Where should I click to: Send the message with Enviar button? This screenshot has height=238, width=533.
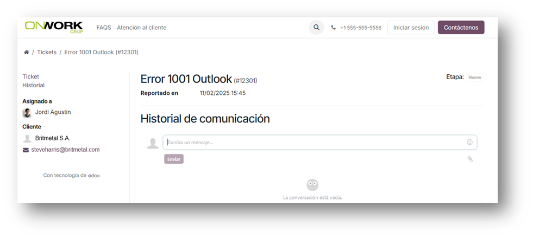(174, 159)
